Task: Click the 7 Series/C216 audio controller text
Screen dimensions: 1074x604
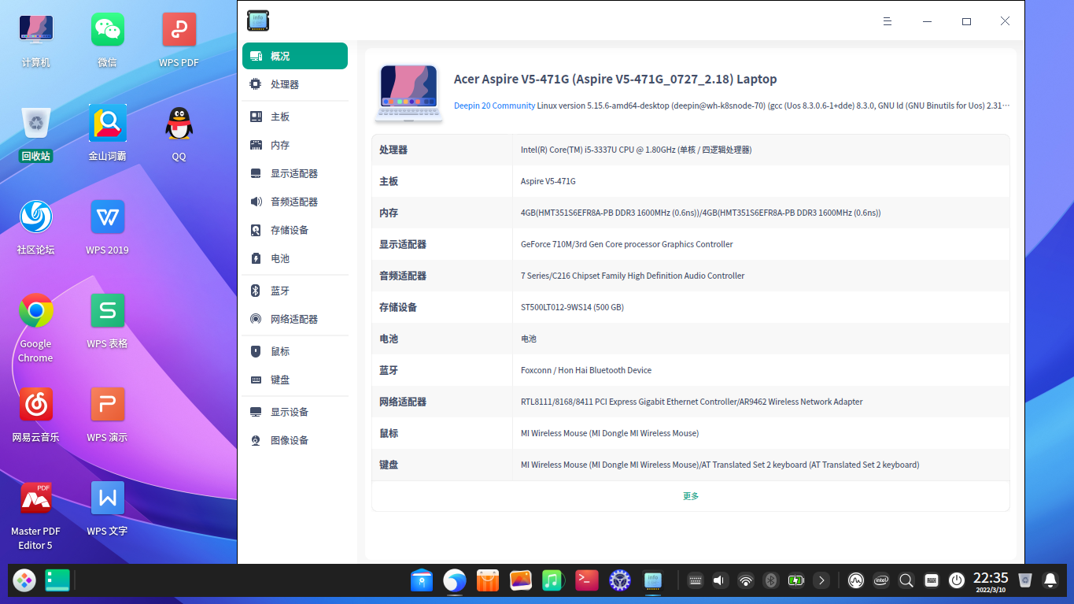Action: click(x=633, y=276)
